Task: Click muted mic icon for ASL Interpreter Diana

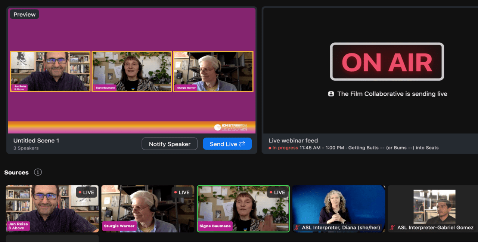Action: (297, 228)
